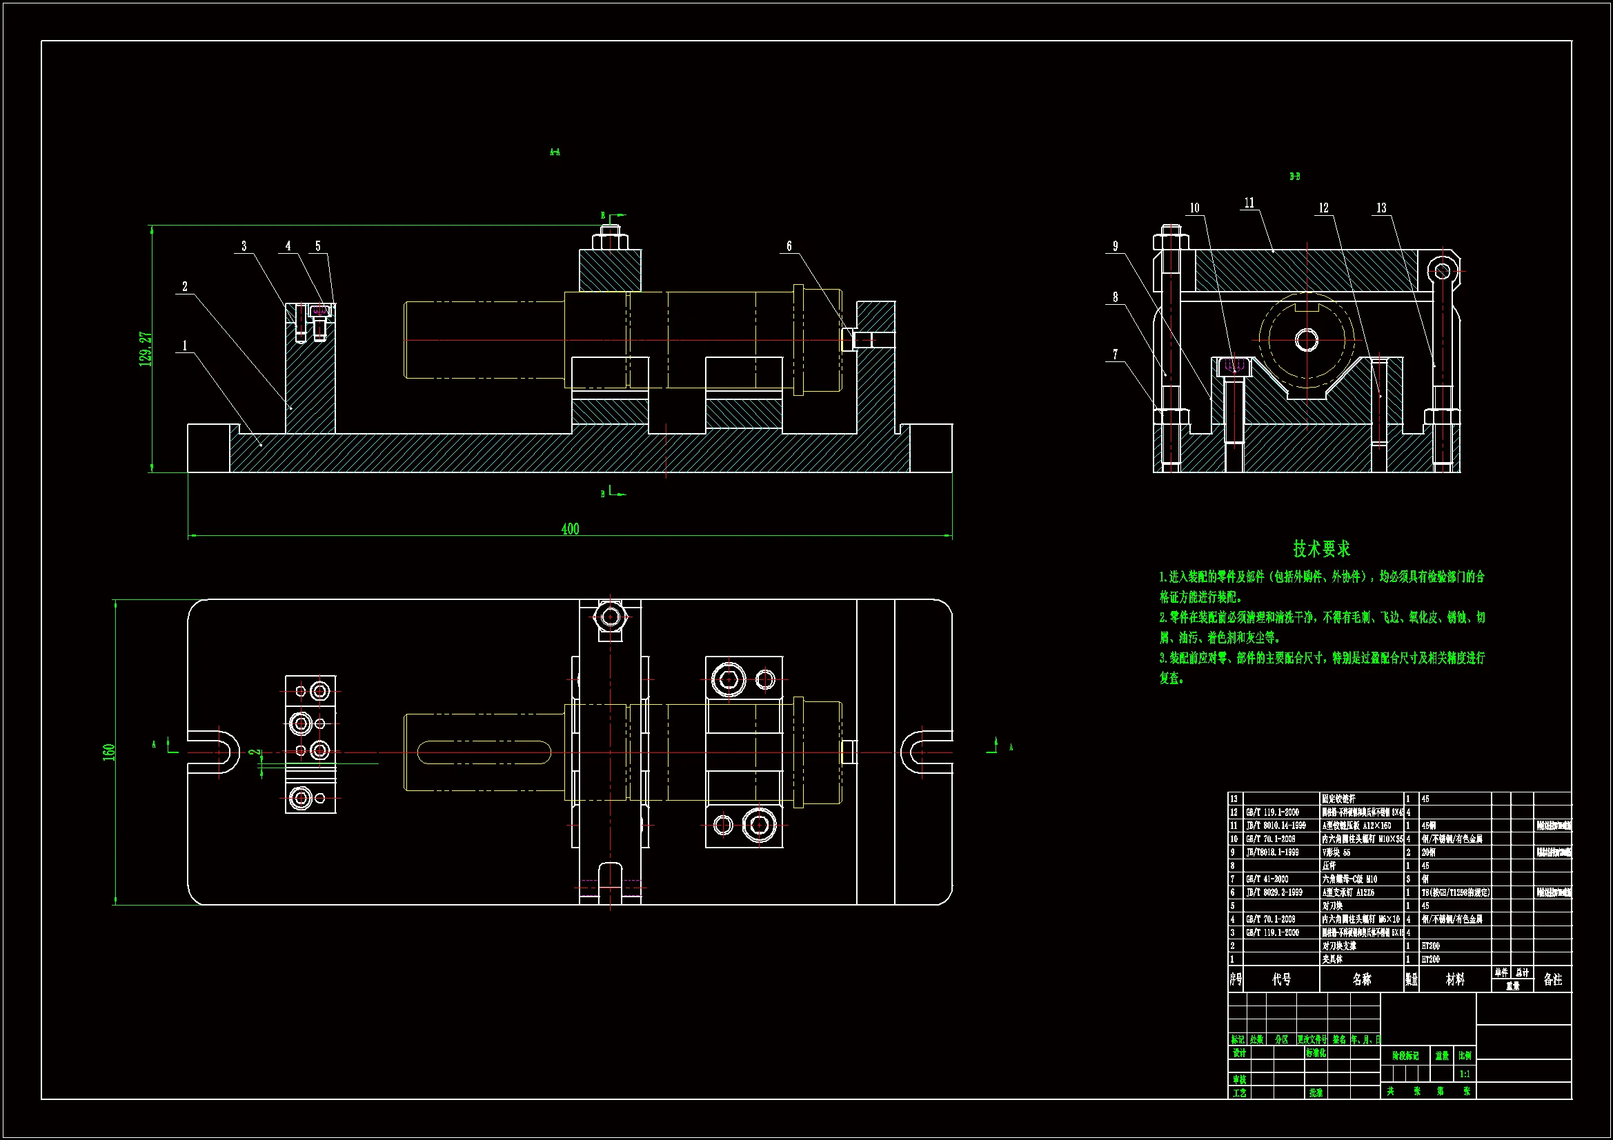The image size is (1613, 1140).
Task: Select the A-A section view label
Action: coord(554,152)
